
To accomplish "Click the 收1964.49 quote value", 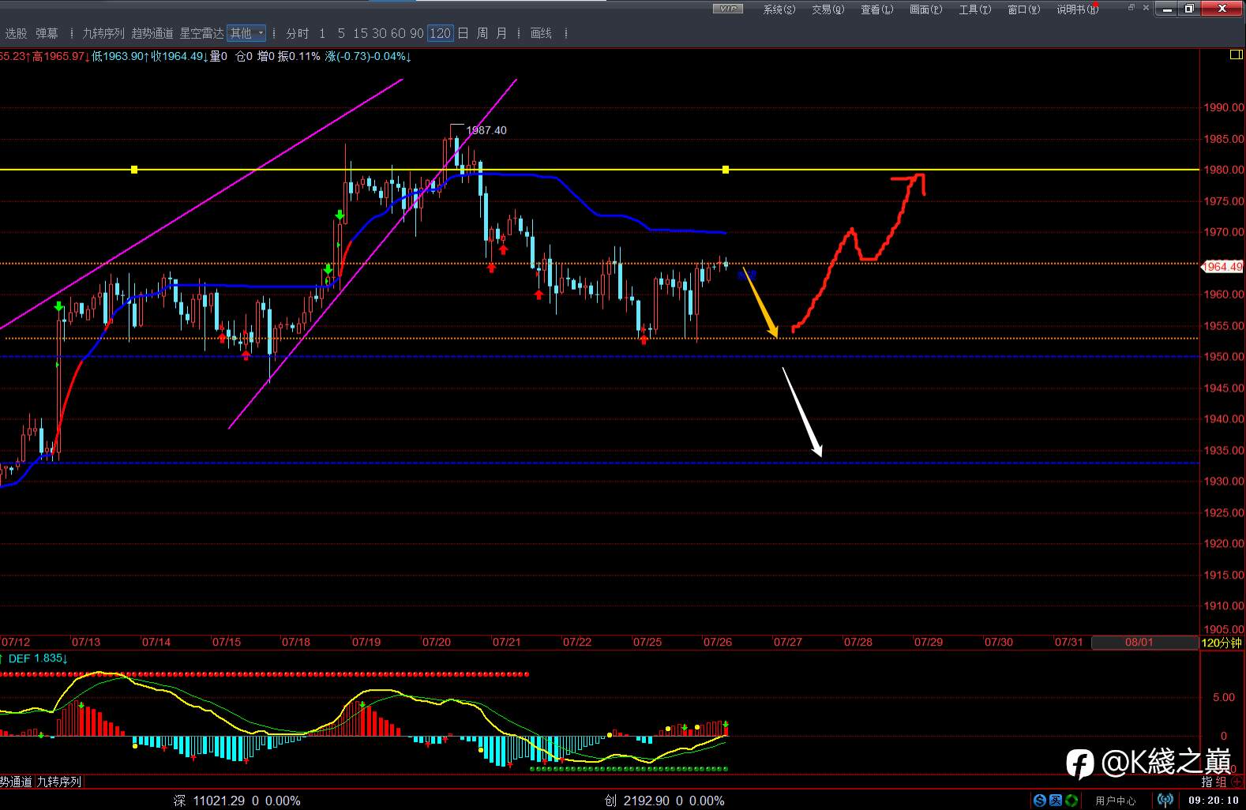I will point(180,56).
